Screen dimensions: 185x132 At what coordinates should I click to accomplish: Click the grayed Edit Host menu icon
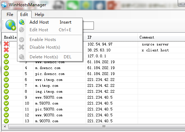point(22,30)
